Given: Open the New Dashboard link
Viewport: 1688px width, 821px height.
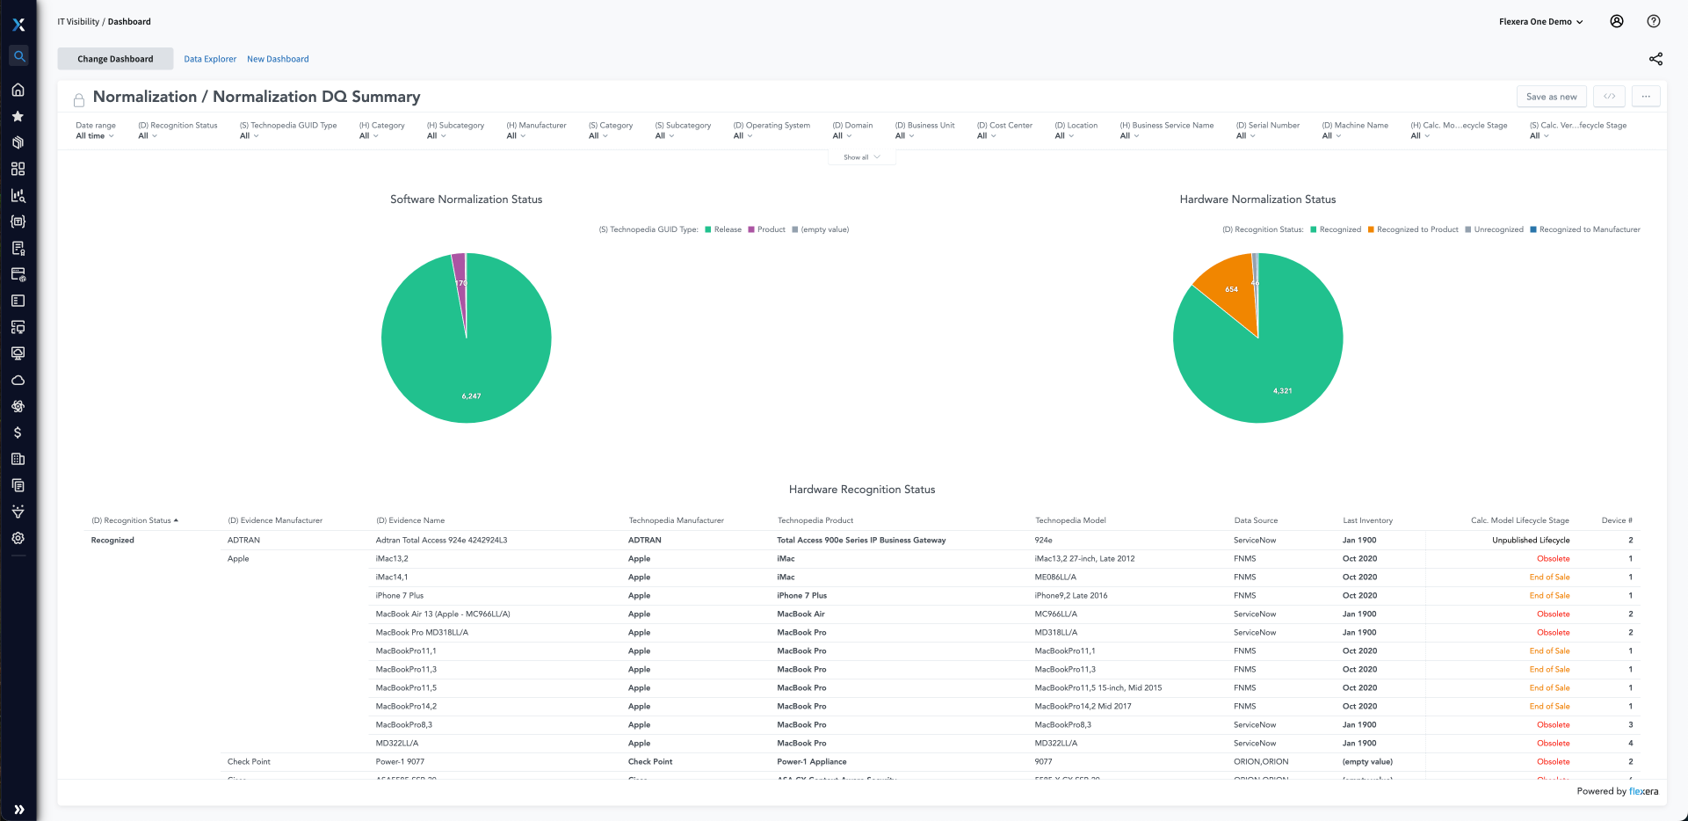Looking at the screenshot, I should coord(278,59).
